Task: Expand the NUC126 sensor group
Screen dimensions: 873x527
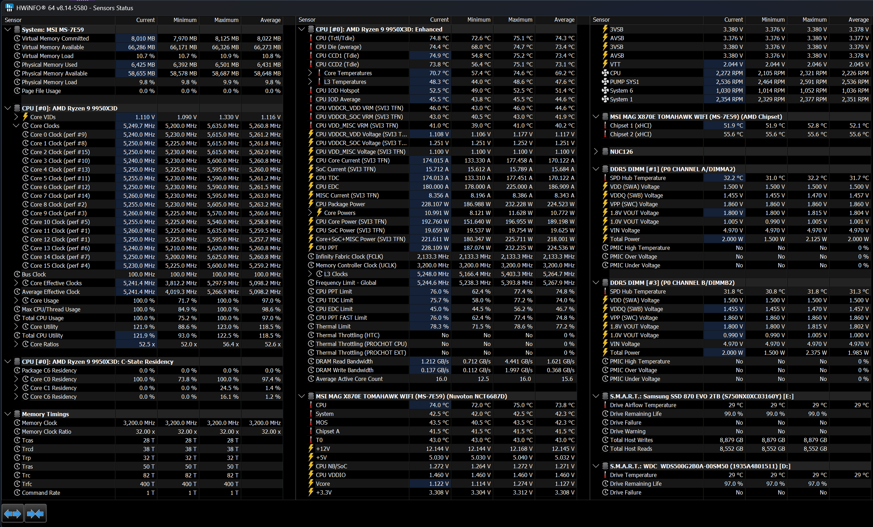Action: (x=596, y=152)
